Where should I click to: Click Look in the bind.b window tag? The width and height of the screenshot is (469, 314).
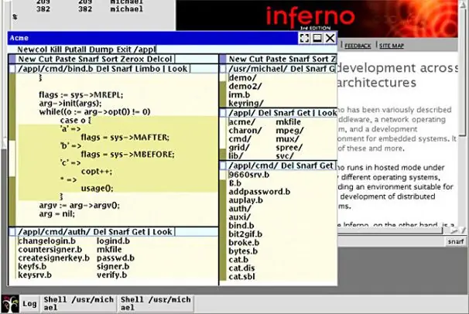click(x=178, y=69)
